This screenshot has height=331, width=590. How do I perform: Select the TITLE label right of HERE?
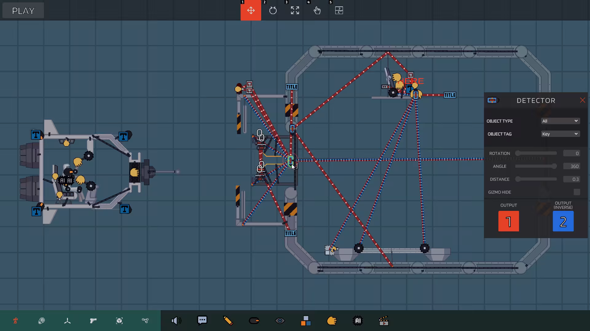(x=450, y=95)
